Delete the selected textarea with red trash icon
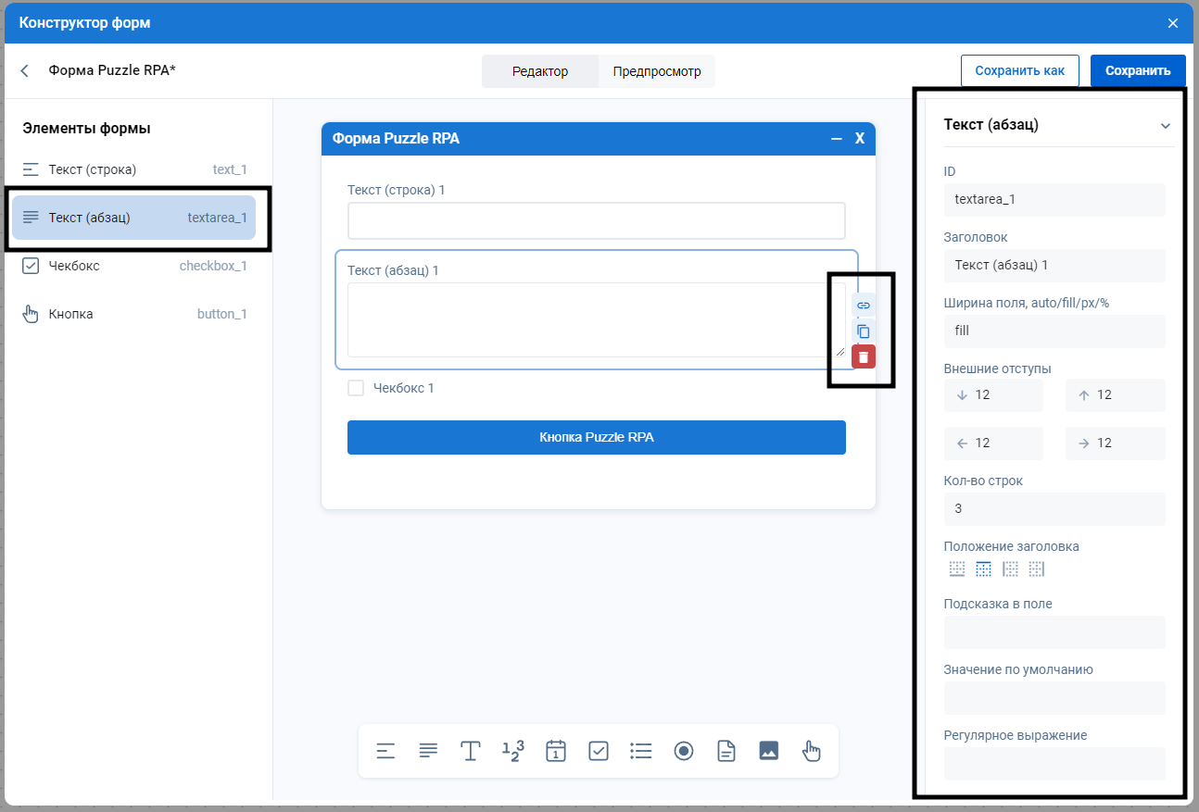 (x=864, y=356)
